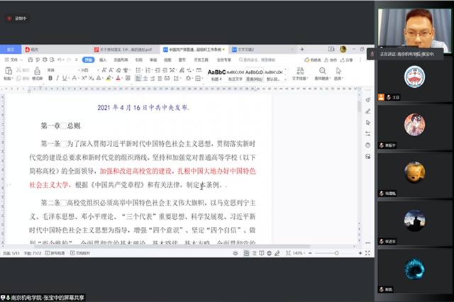Apply italic formatting to text
454x302 pixels.
coord(56,79)
